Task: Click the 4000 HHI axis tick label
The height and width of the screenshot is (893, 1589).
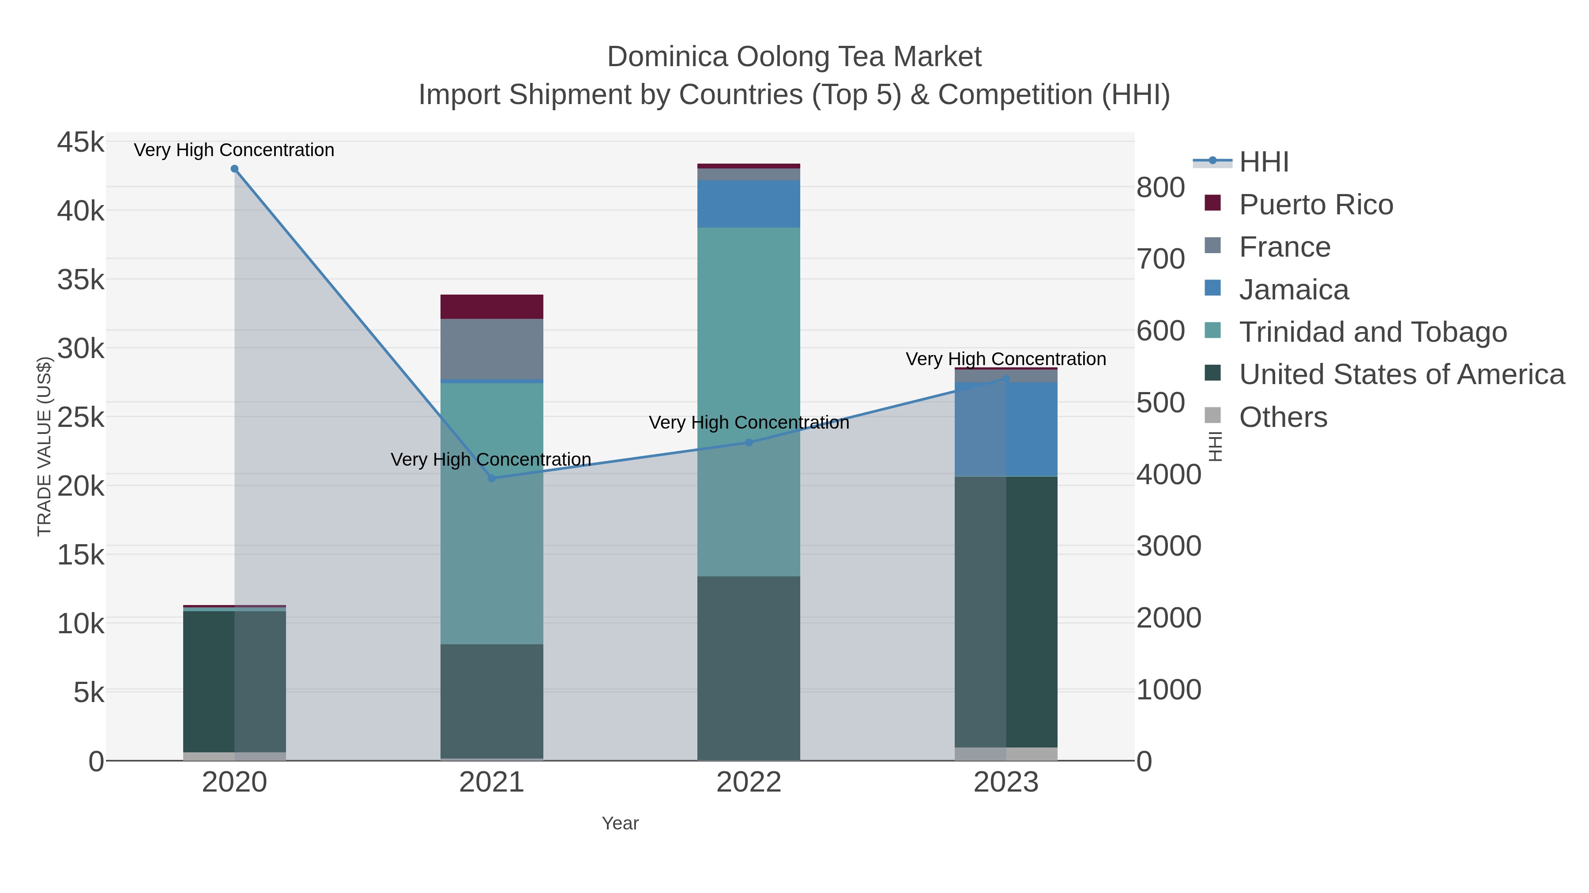Action: point(1169,475)
